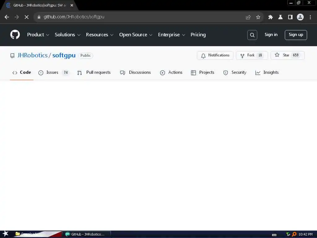Switch to GitHub - JHRobotics taskbar window
Screen dimensions: 317x238
[87, 234]
